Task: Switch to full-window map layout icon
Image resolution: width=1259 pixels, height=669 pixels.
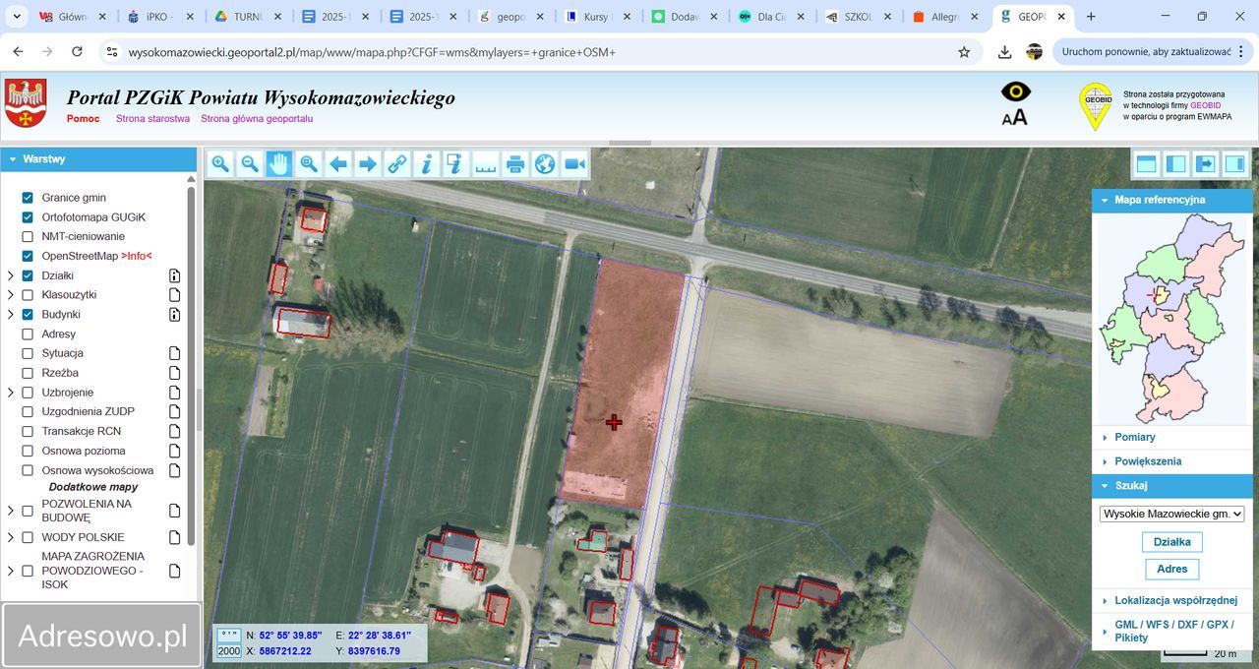Action: [1146, 164]
